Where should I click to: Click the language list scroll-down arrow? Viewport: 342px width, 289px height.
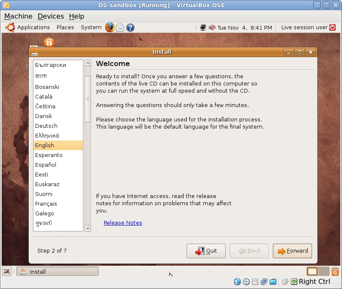(88, 228)
